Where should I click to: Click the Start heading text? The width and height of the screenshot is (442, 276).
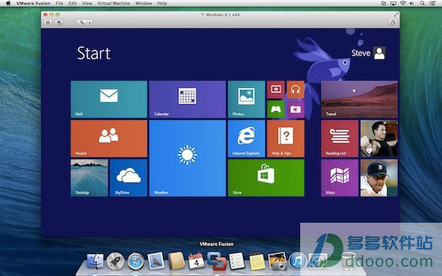[94, 53]
